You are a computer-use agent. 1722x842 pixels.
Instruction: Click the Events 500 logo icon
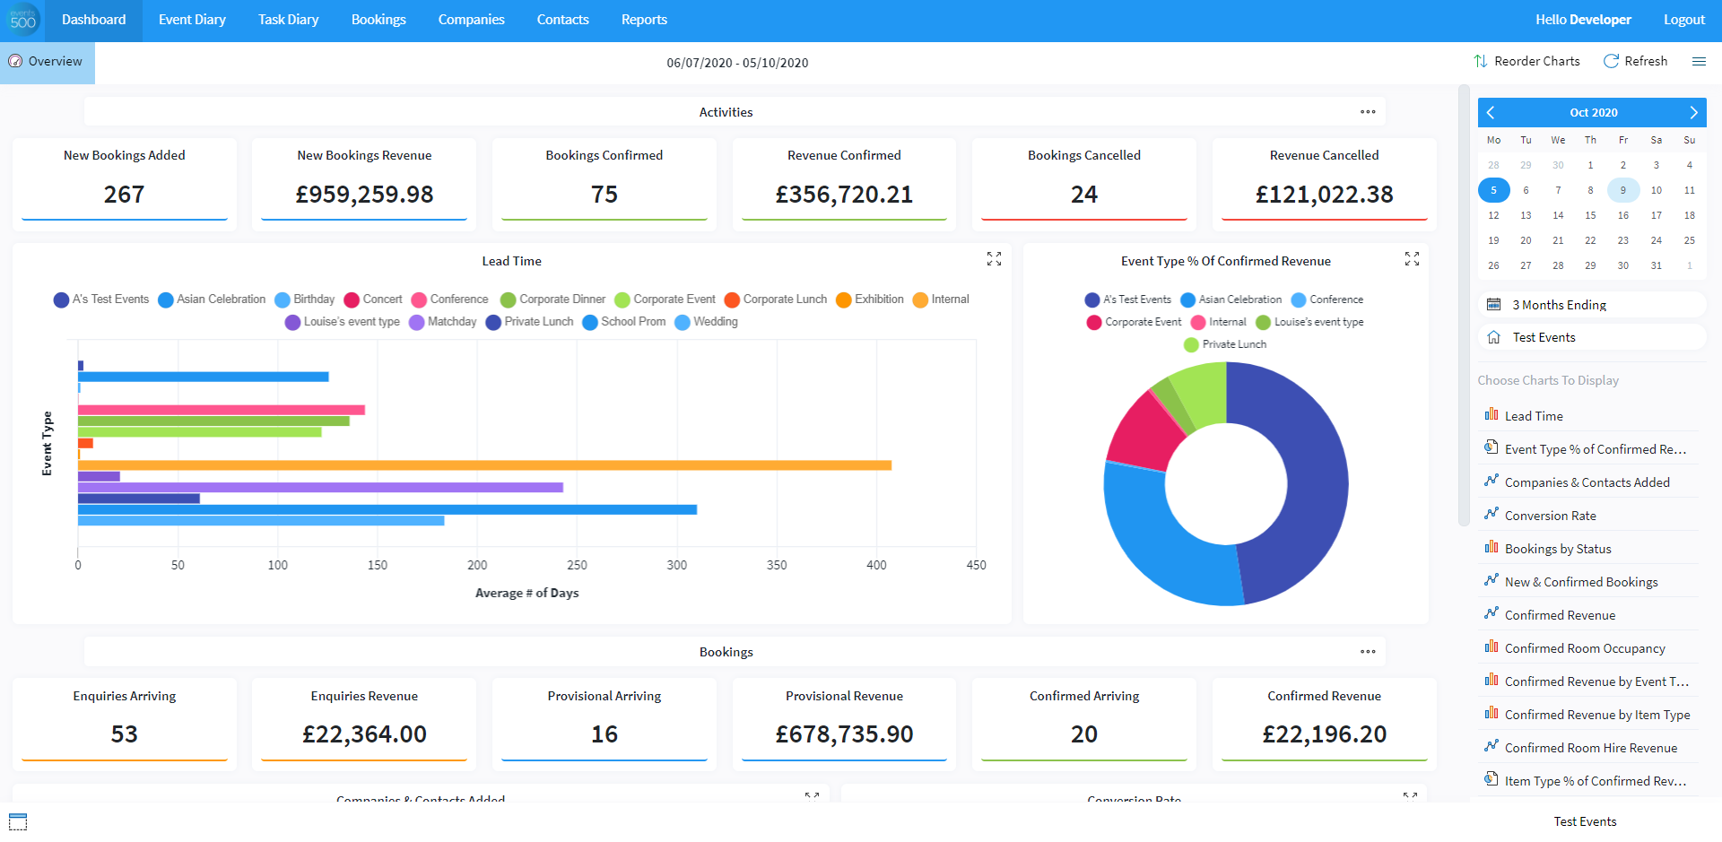tap(22, 21)
